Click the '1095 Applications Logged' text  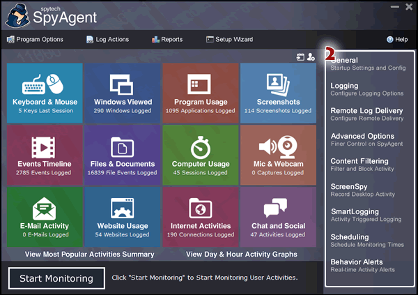201,110
